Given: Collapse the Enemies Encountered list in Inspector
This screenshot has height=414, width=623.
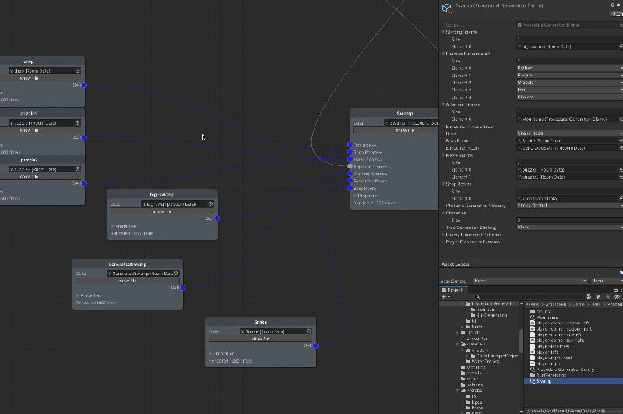Looking at the screenshot, I should [x=442, y=54].
